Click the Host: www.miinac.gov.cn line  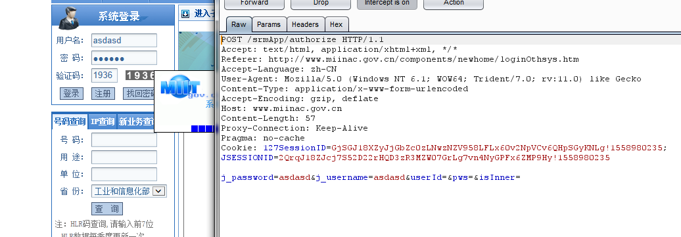tap(281, 108)
